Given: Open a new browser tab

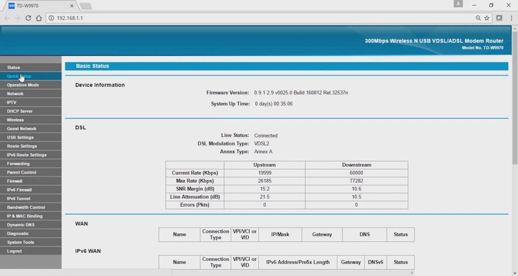Looking at the screenshot, I should [x=86, y=6].
